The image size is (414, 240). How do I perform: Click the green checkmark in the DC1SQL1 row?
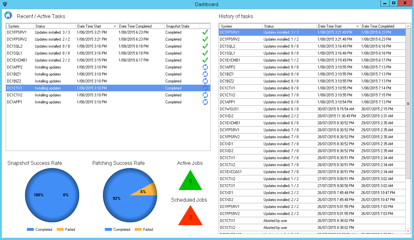[205, 53]
